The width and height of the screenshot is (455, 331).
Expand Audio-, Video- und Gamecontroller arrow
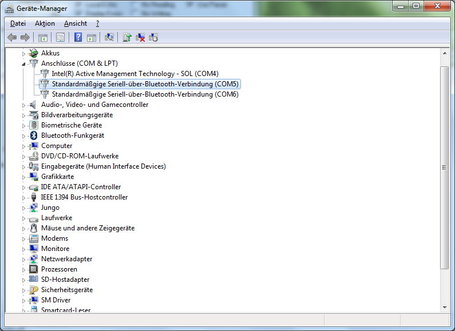click(23, 105)
